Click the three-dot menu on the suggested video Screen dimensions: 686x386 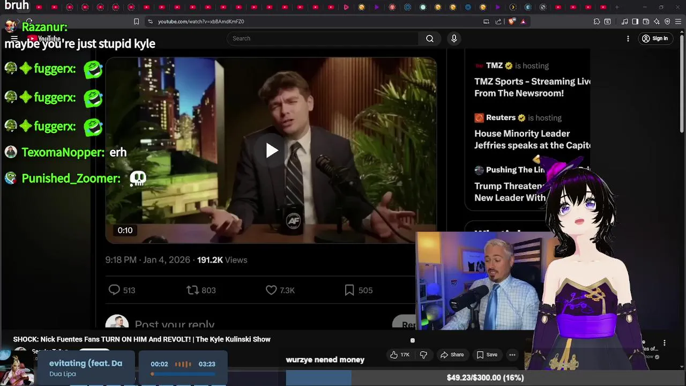point(665,343)
